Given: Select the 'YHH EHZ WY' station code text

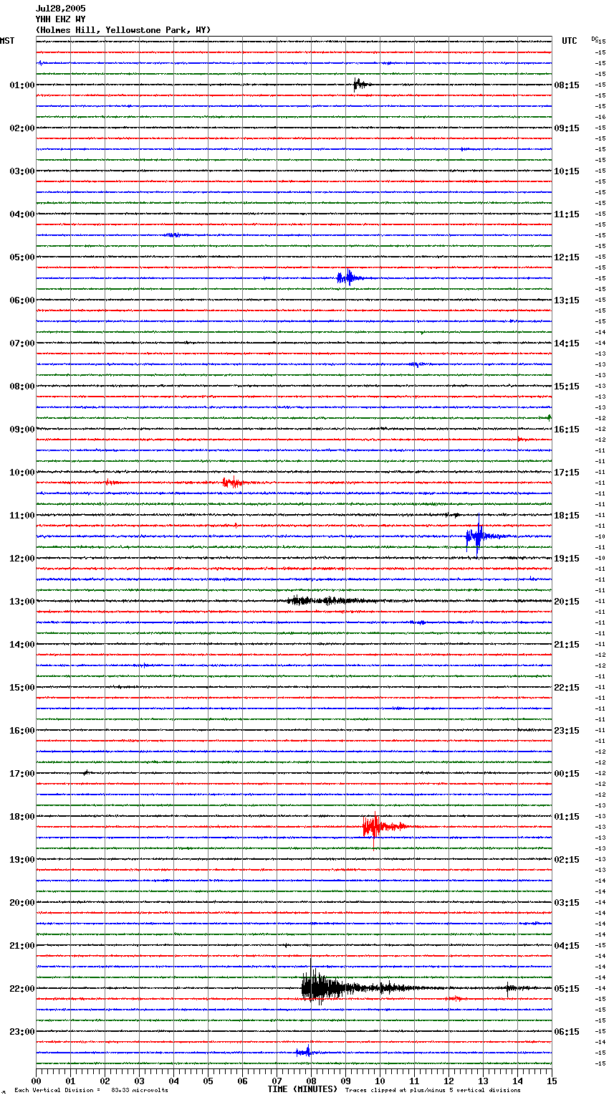Looking at the screenshot, I should pos(60,19).
